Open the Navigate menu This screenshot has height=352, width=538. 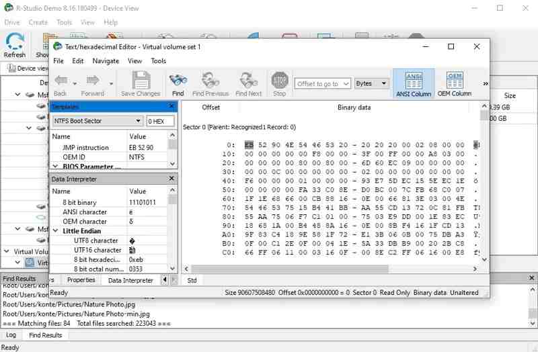click(x=106, y=61)
